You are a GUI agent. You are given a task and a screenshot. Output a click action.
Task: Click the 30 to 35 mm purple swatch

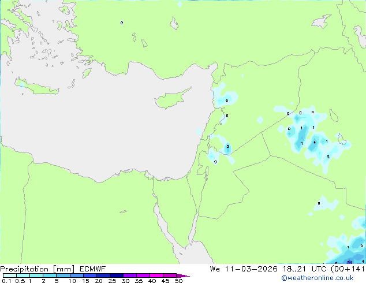click(130, 275)
